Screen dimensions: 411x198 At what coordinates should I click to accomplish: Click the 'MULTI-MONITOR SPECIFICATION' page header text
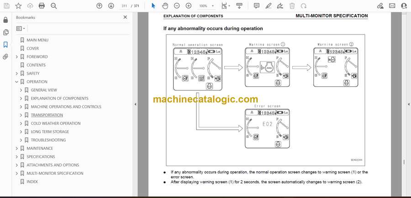(x=332, y=15)
